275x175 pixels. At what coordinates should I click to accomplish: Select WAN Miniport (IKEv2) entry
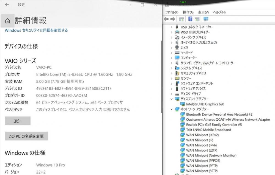[202, 135]
